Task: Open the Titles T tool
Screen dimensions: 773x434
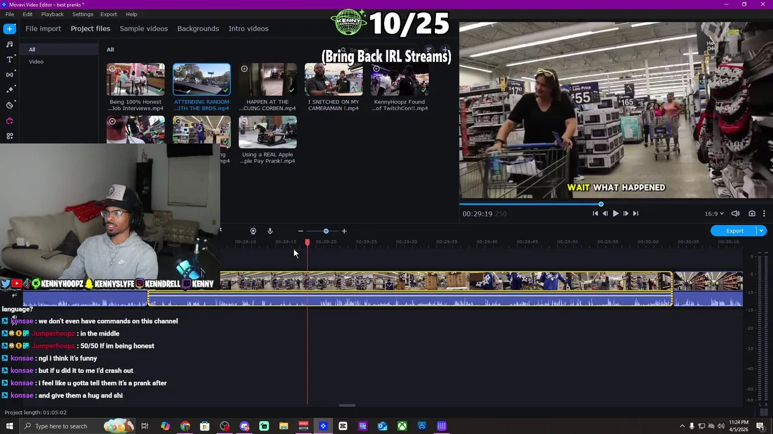Action: pos(9,59)
